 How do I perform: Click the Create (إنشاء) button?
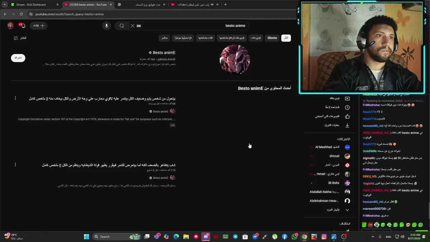[39, 26]
